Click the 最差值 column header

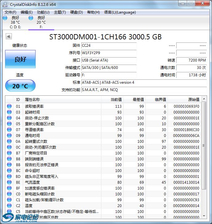[134, 100]
